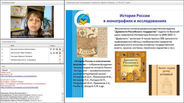Click chat line ЭБС «Книгафонд» для библиотекаря
This screenshot has height=103, width=184.
tap(23, 84)
